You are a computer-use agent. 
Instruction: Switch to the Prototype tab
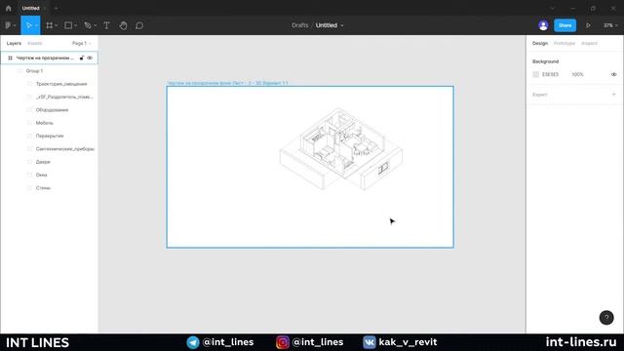(565, 43)
